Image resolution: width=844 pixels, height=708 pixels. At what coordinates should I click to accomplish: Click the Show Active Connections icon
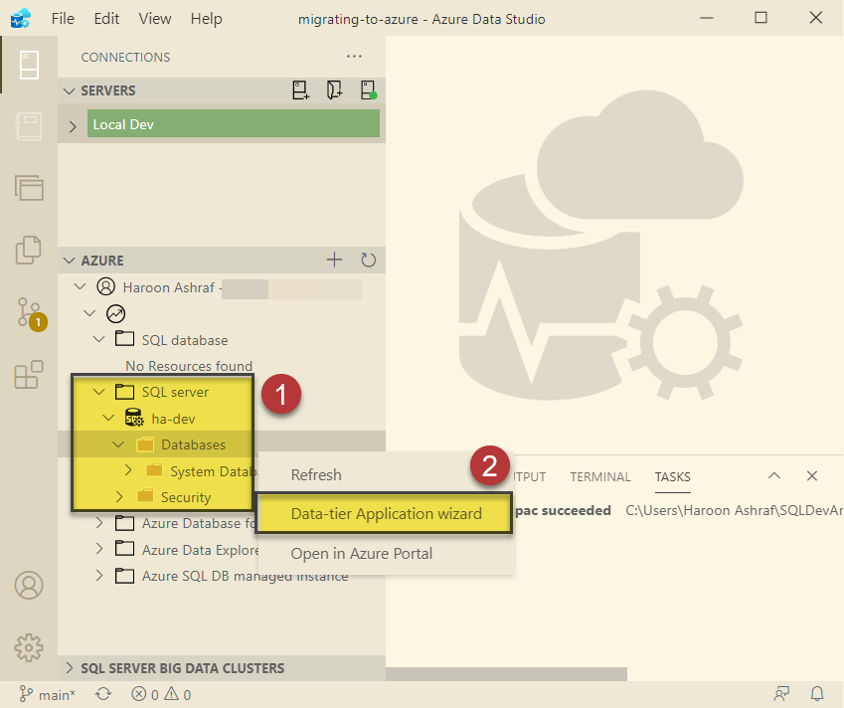click(369, 90)
